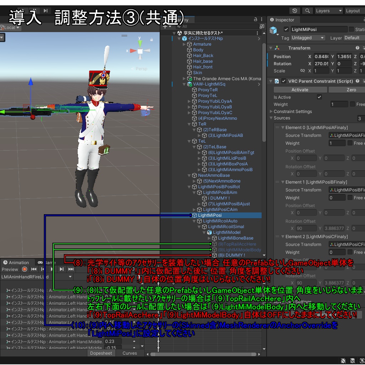Toggle the Scale constrain-proportions link icon

click(x=302, y=71)
